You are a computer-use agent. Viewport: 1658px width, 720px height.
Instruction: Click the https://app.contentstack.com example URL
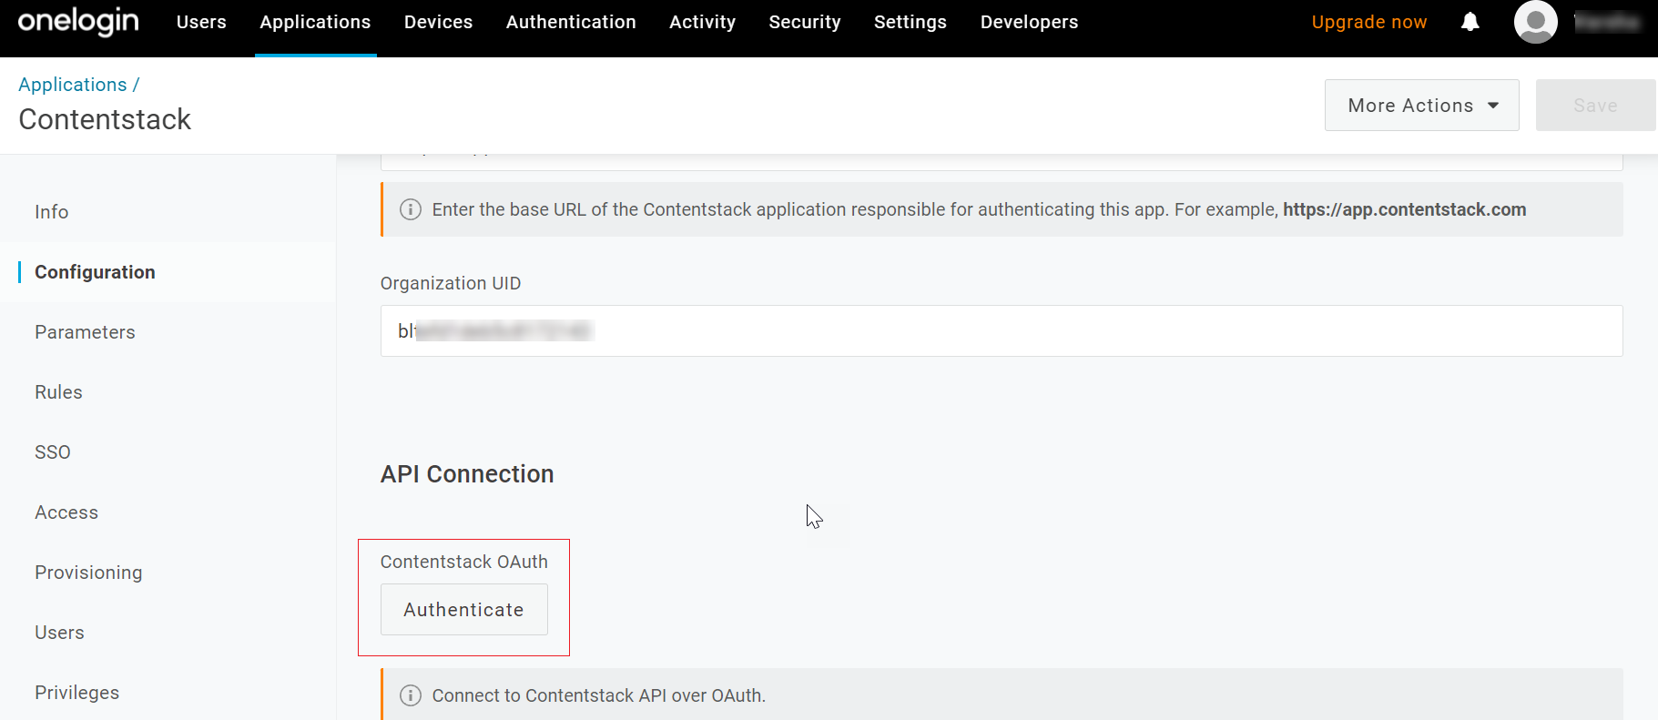coord(1404,209)
